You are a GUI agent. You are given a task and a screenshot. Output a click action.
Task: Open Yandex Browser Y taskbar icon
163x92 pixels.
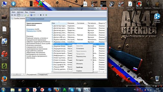[x=42, y=90]
